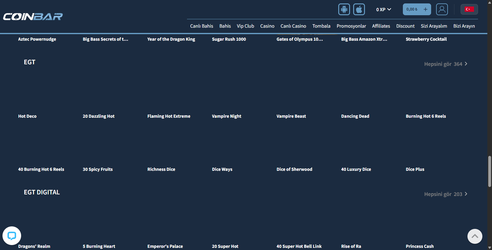Expand the 0 XP dropdown

click(384, 9)
